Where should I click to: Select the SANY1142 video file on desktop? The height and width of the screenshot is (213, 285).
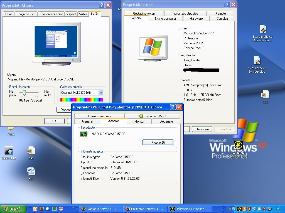pyautogui.click(x=9, y=153)
